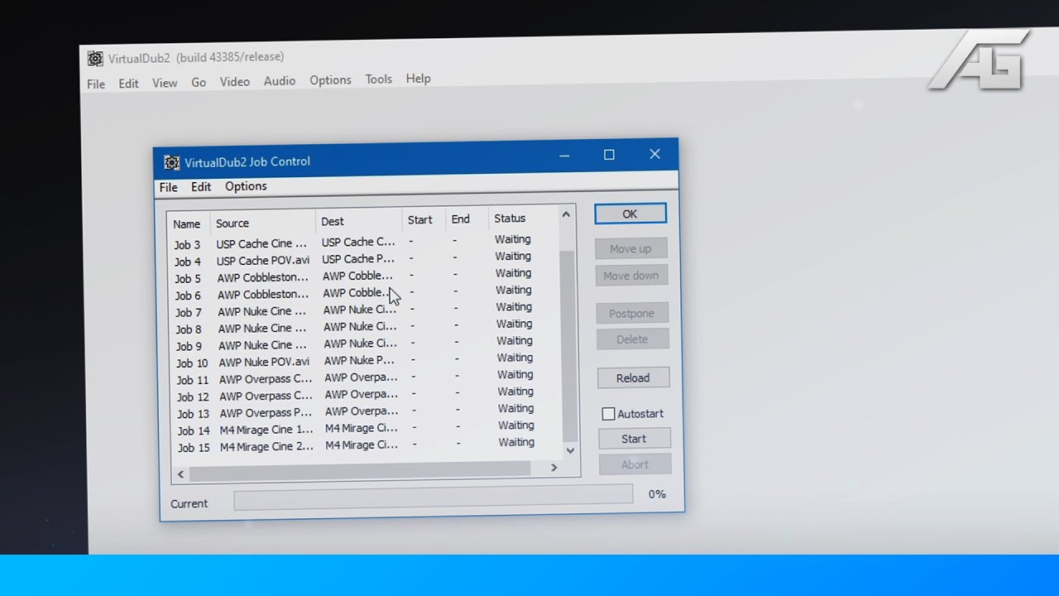The image size is (1059, 596).
Task: Open Options menu in VirtualDub2 main window
Action: 330,80
